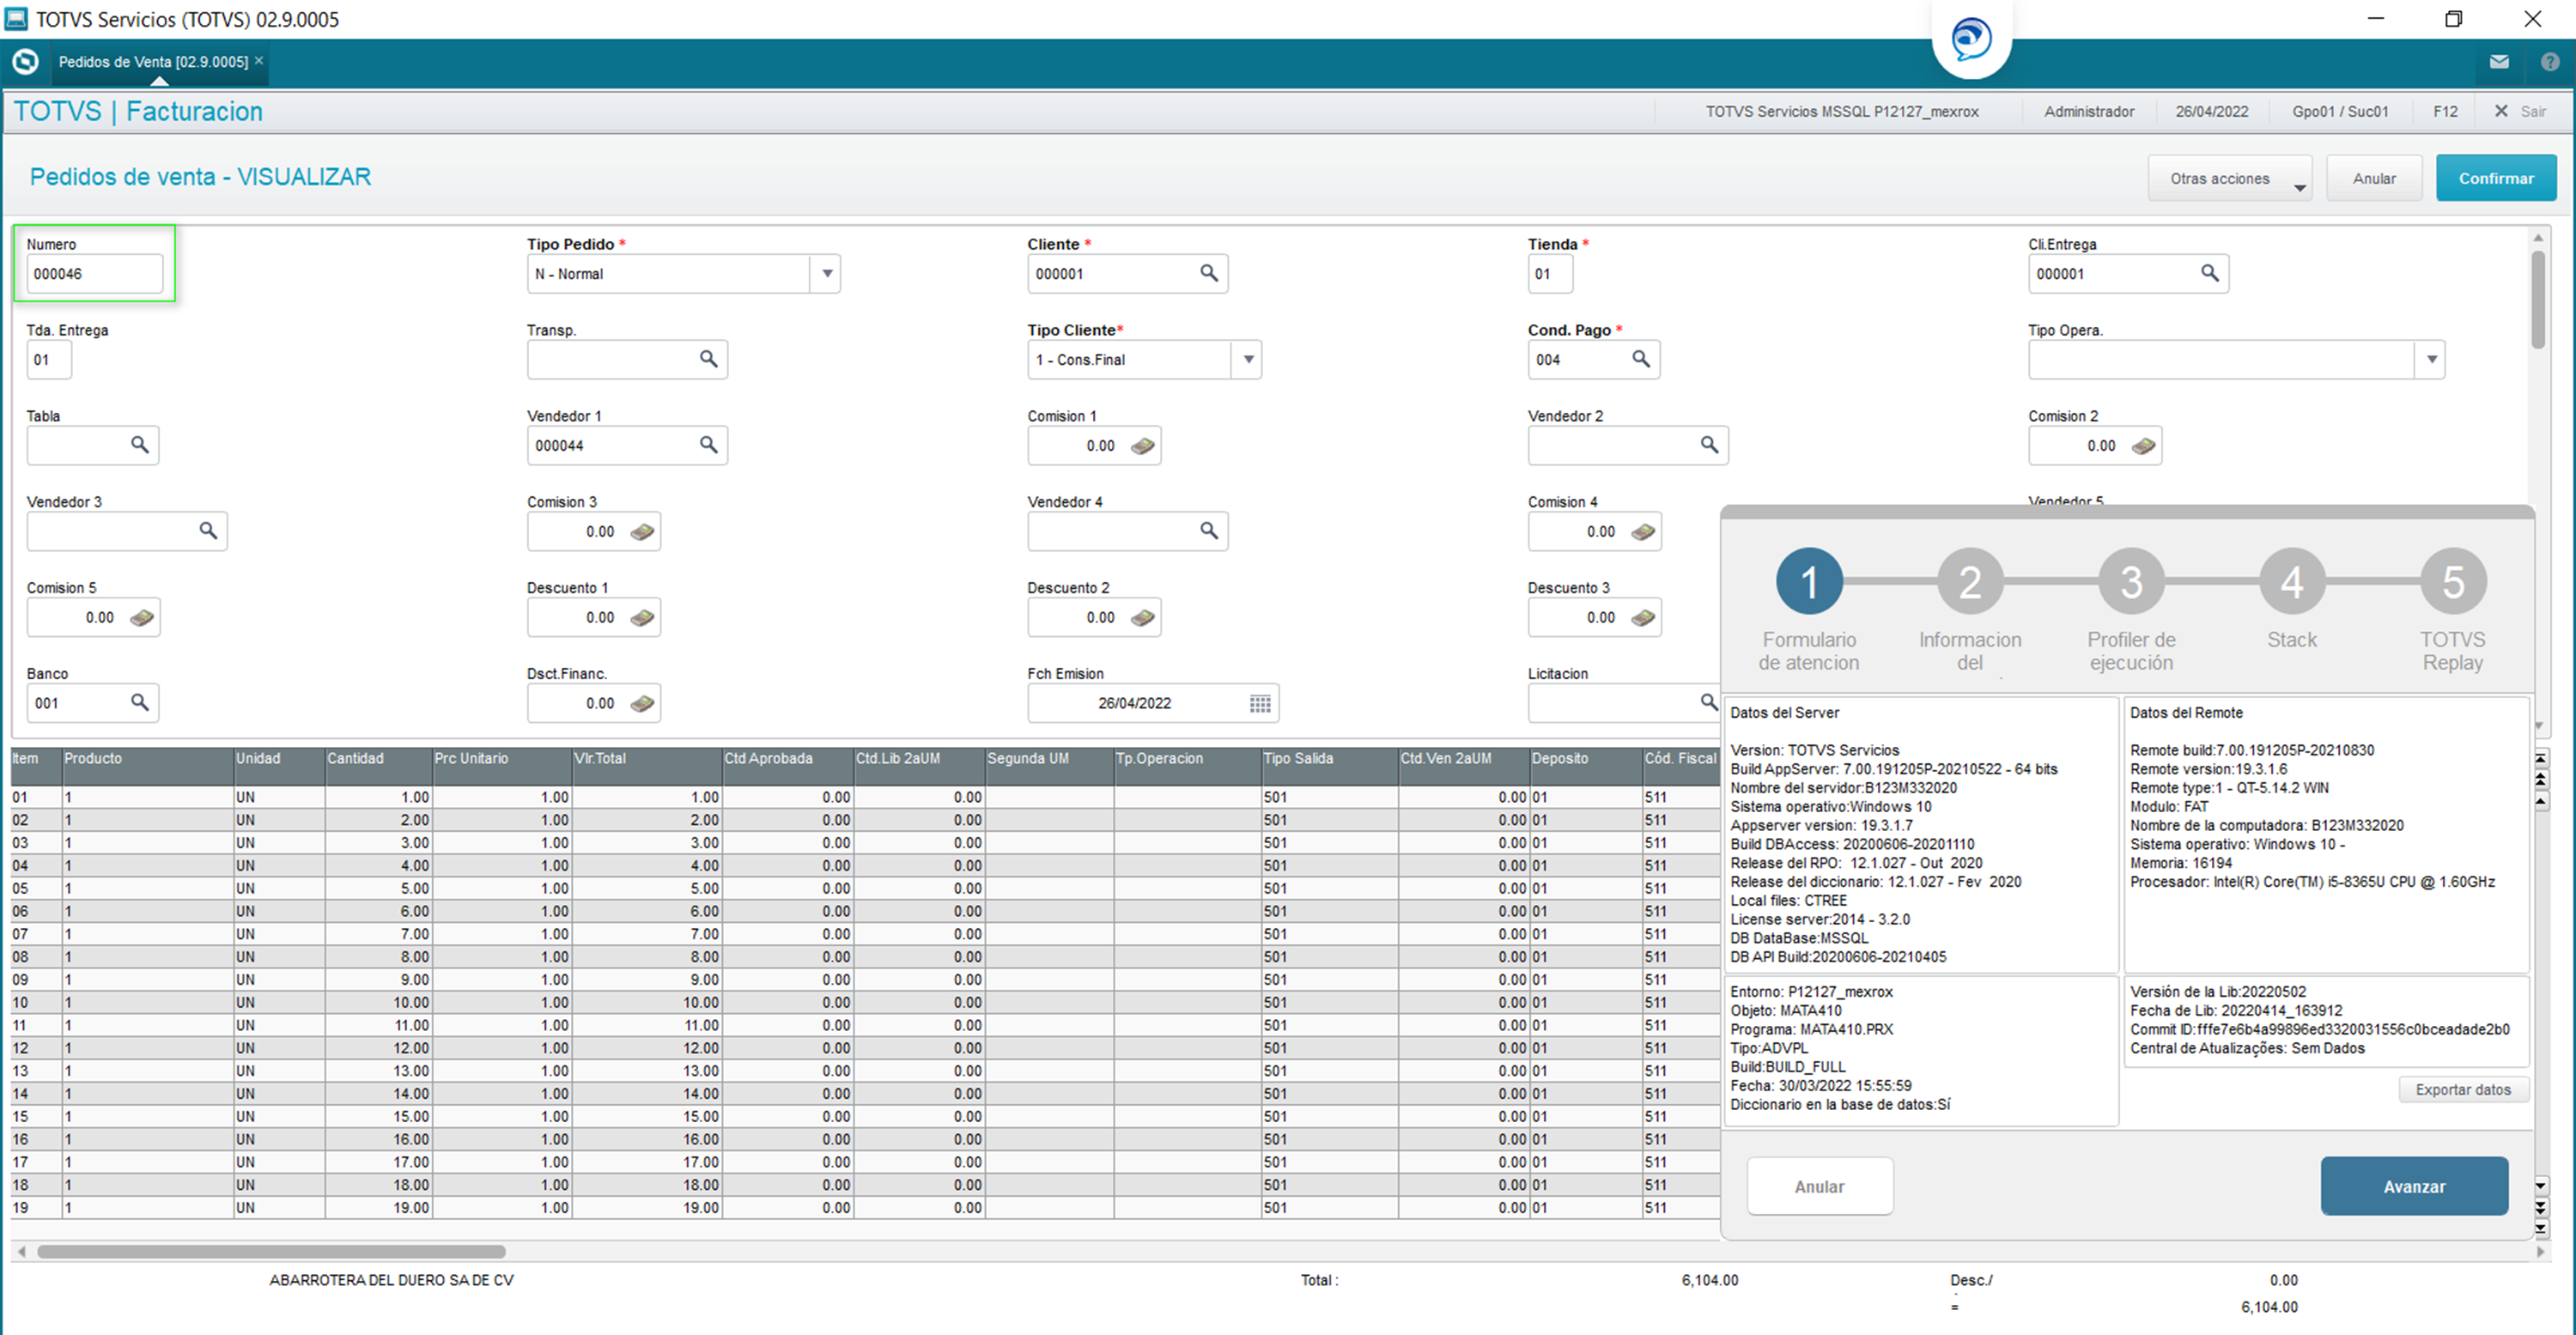Select step 4 Stack

2291,582
